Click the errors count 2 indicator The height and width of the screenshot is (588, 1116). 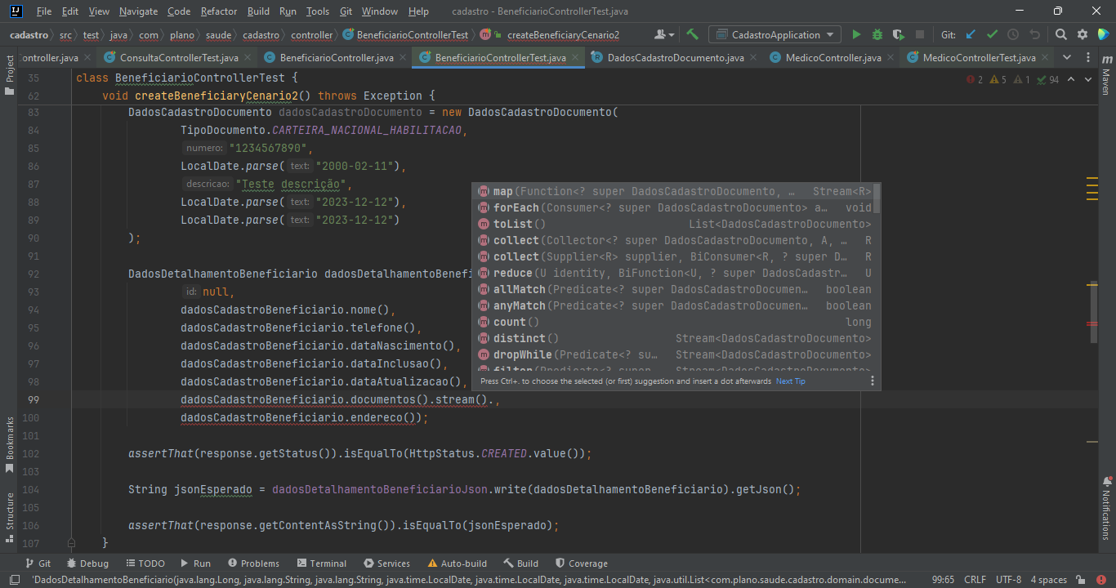click(975, 79)
